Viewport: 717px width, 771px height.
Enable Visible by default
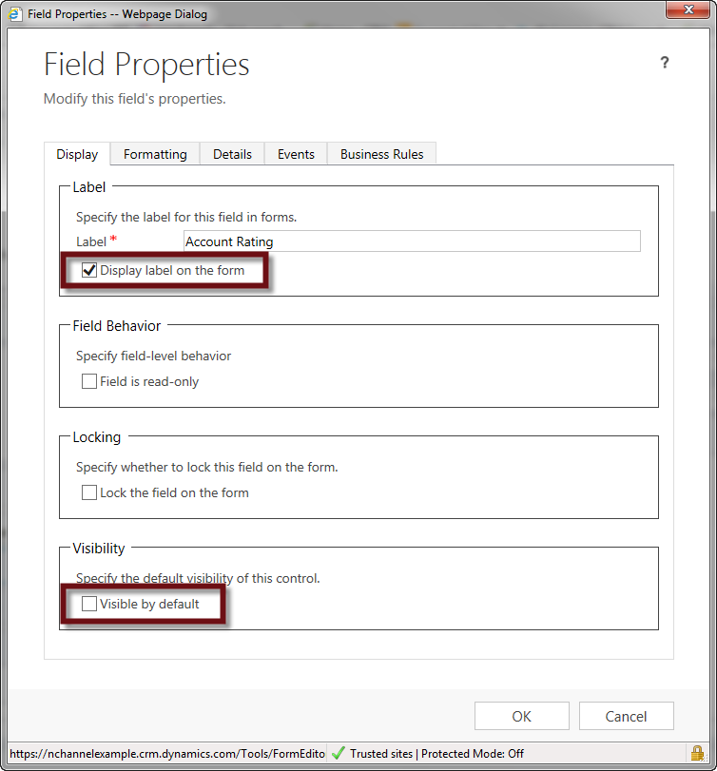point(89,603)
